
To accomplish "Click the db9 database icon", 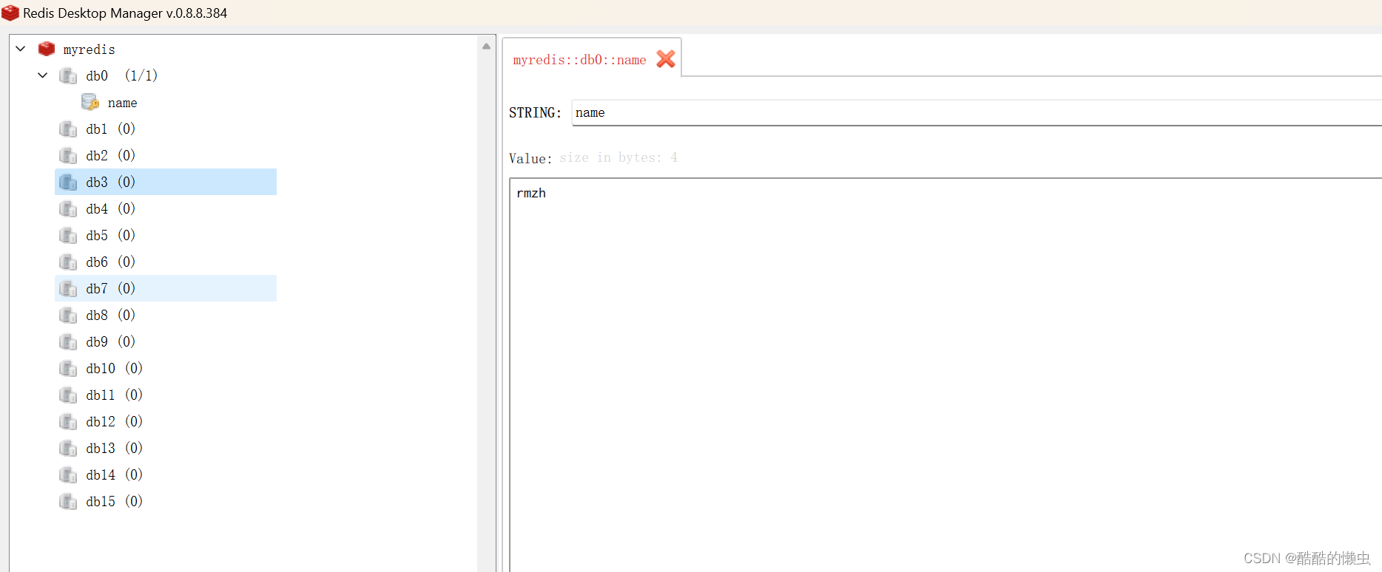I will pos(68,341).
